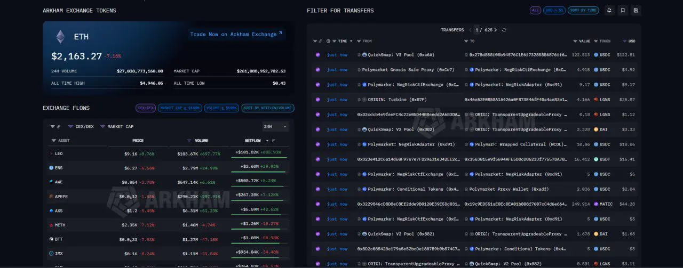Click copy icon before Polymarket Gnosis Safe Proxy
This screenshot has height=268, width=683.
point(359,70)
